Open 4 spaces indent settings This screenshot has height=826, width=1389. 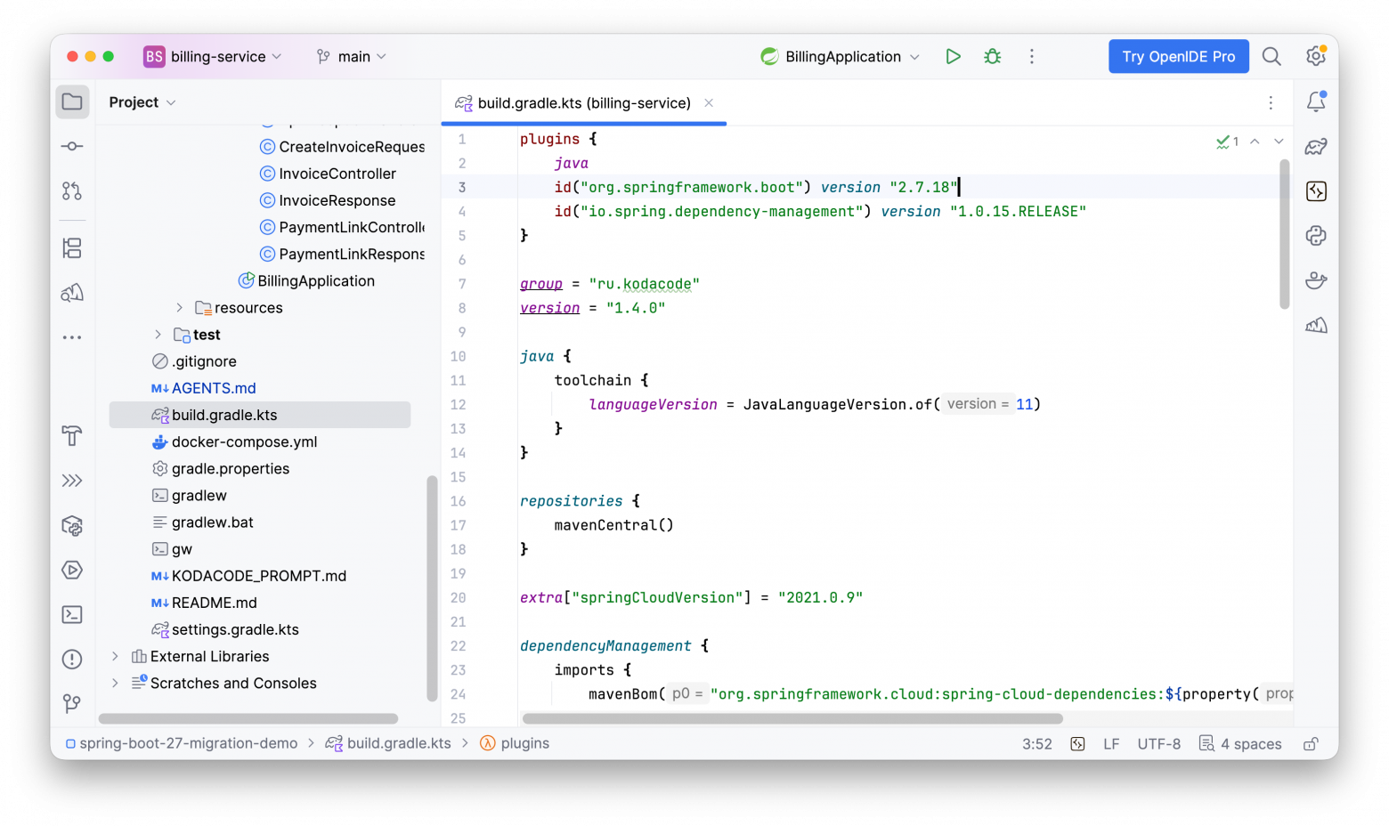1240,744
